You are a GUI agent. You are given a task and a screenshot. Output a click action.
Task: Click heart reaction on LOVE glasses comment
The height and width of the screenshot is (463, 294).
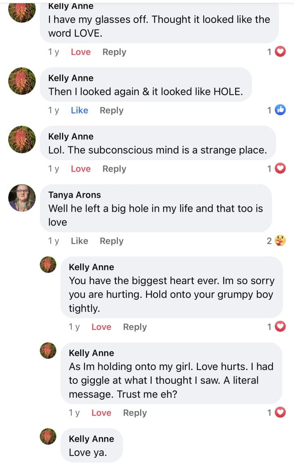click(280, 52)
